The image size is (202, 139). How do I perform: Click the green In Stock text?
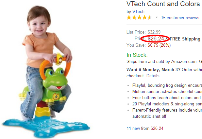[137, 55]
